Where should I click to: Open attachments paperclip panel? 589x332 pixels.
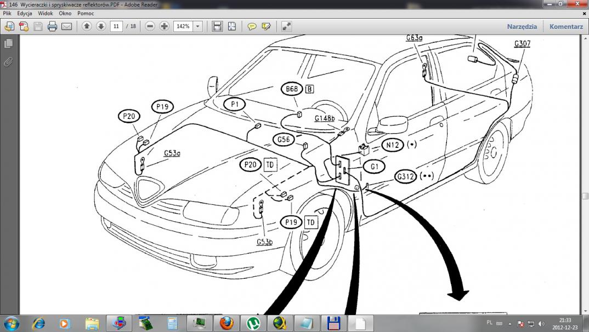[x=8, y=62]
